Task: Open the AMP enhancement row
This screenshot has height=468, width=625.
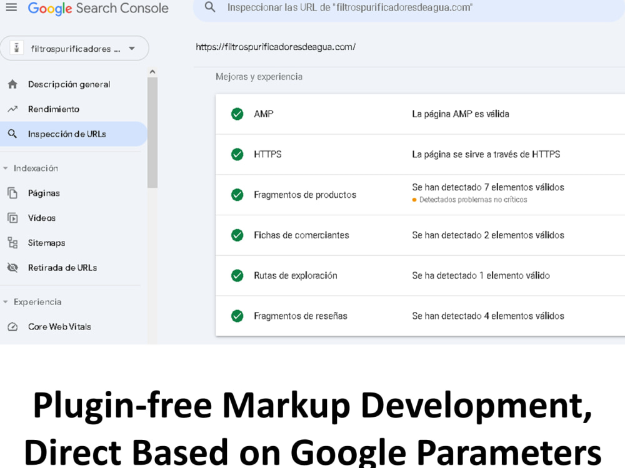Action: (x=420, y=114)
